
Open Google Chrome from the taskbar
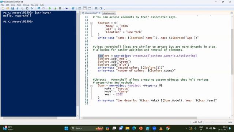tap(168, 128)
